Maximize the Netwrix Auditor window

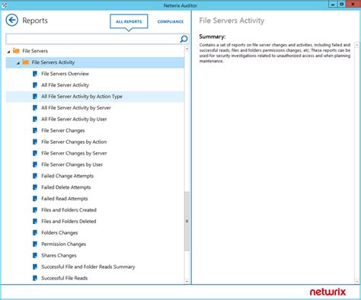342,5
